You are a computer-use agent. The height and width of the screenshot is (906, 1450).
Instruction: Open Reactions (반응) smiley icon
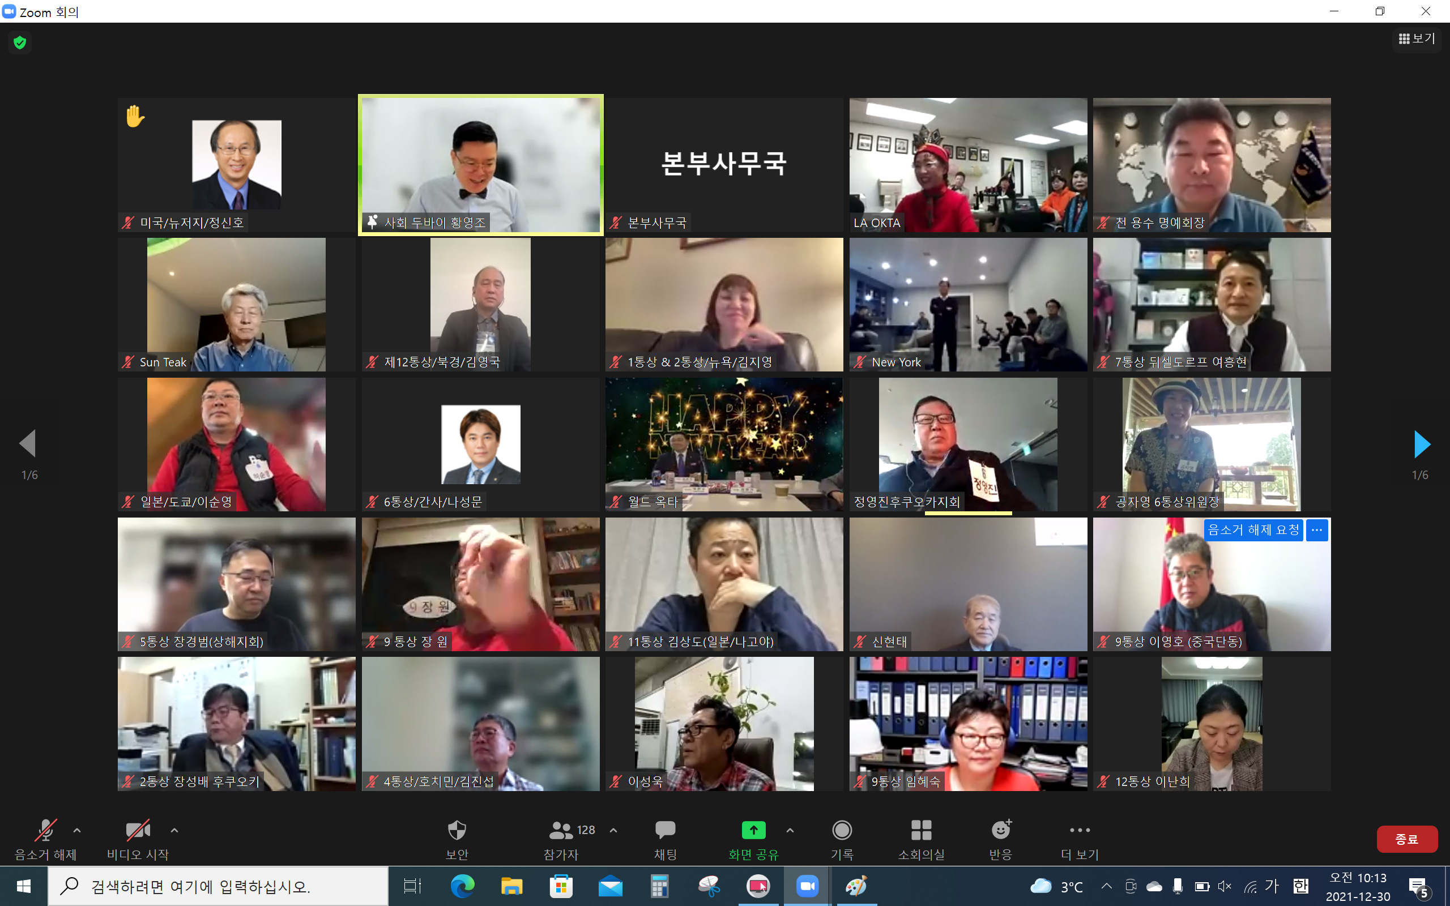point(1001,831)
